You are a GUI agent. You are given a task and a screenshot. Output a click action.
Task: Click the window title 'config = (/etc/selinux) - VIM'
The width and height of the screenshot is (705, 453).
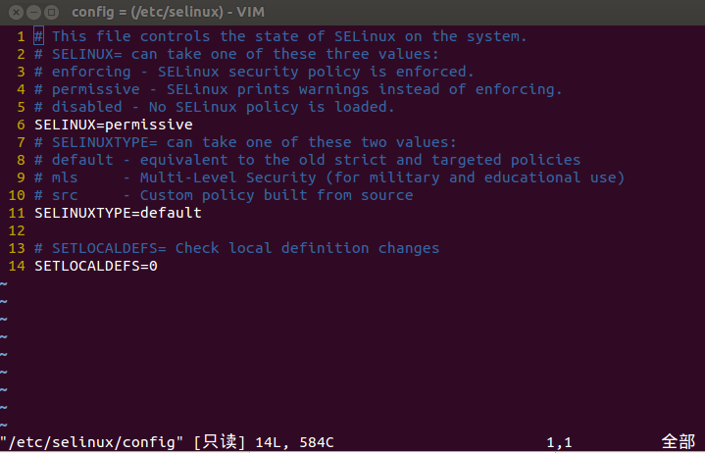pyautogui.click(x=168, y=12)
